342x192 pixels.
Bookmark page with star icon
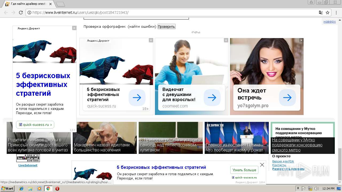click(328, 13)
